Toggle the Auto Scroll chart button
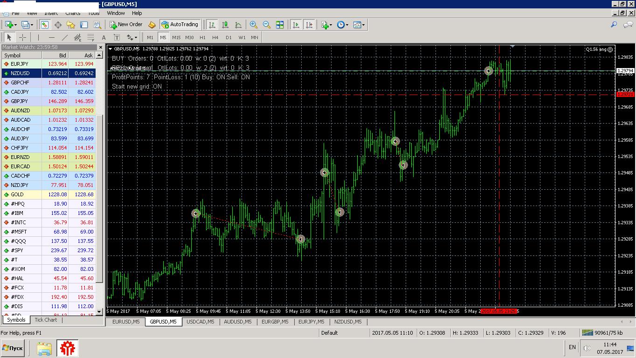This screenshot has height=358, width=636. [296, 25]
